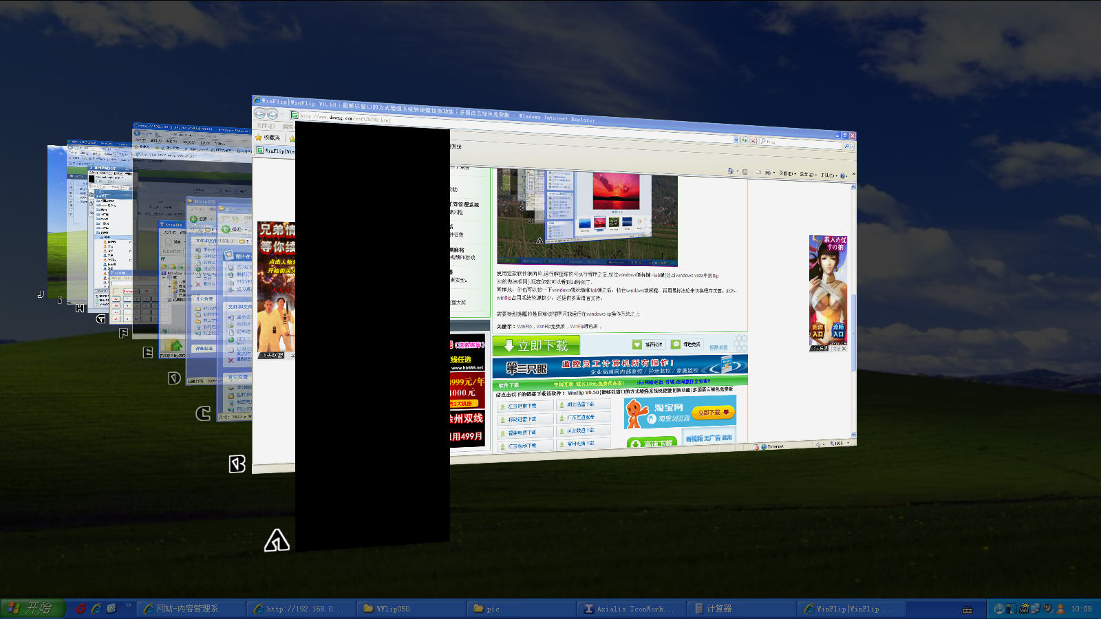1101x619 pixels.
Task: Switch to the http://192.168.0 taskbar item
Action: point(302,609)
